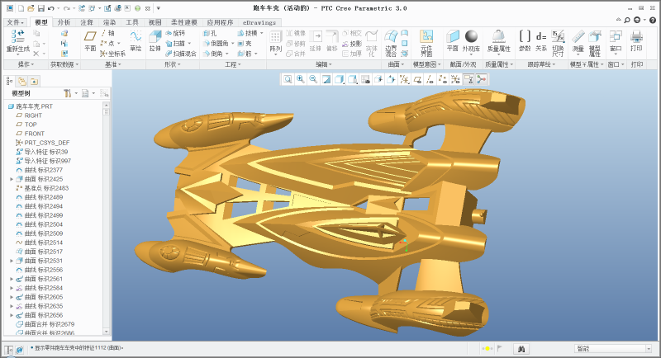Select the Plane (平面) datum tool
The image size is (661, 358).
tap(90, 41)
